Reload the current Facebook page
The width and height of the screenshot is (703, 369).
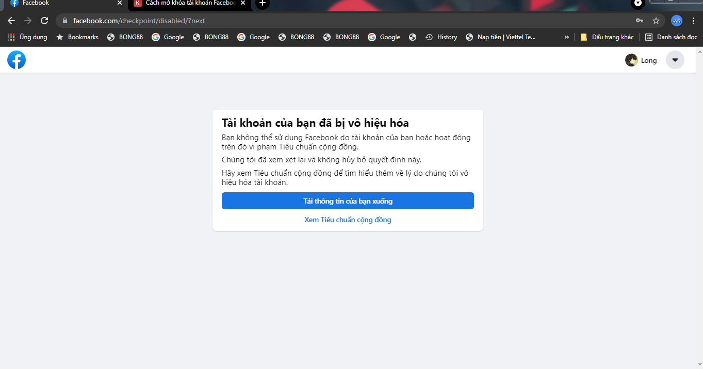(x=44, y=21)
